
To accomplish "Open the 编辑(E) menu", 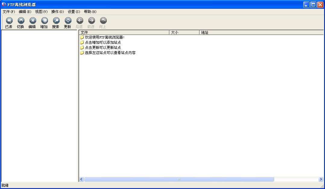I will (25, 12).
